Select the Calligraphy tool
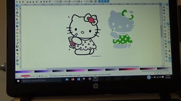 (17, 47)
